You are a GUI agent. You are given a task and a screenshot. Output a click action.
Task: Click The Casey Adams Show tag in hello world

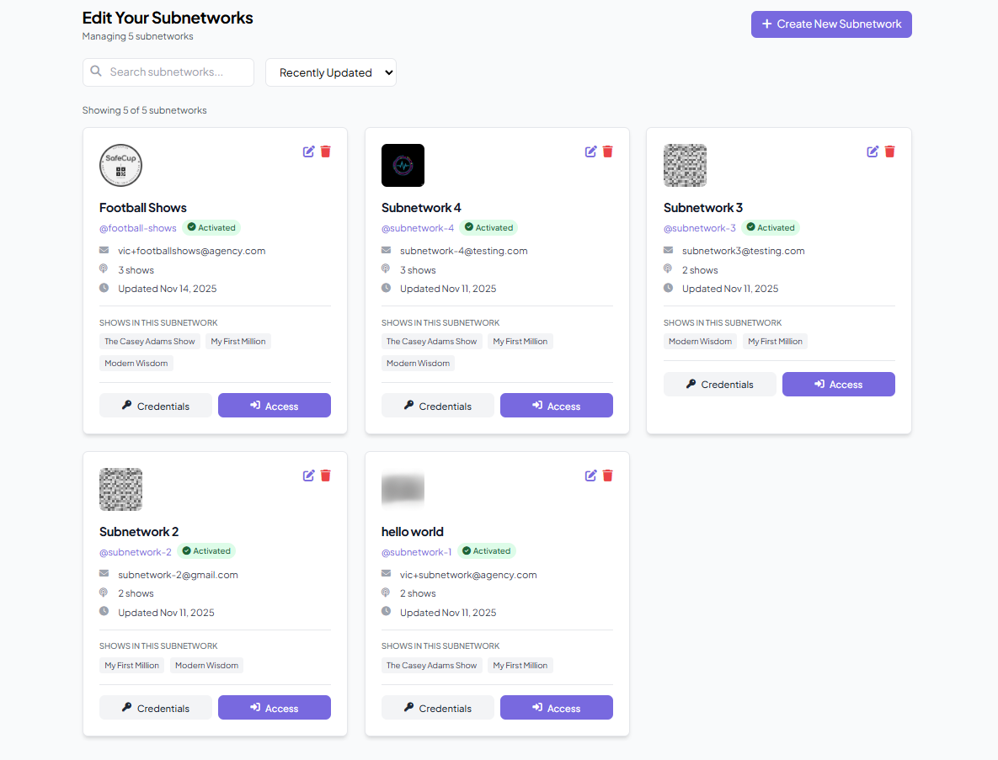point(431,665)
